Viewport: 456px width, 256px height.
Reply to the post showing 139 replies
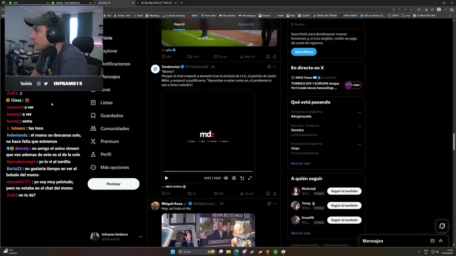click(166, 57)
